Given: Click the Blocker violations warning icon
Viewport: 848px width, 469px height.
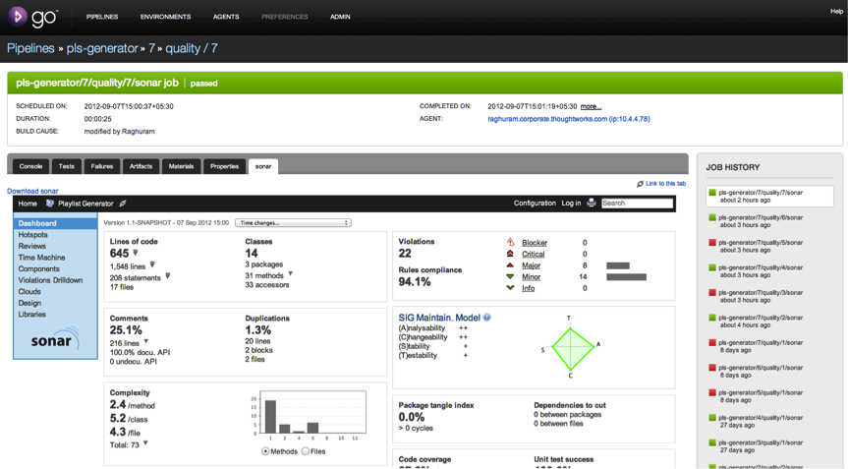Looking at the screenshot, I should (x=510, y=242).
